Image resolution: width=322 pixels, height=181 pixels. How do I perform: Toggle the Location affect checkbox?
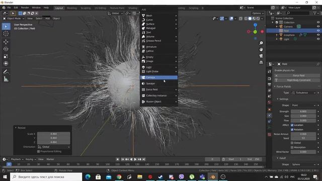(x=292, y=125)
